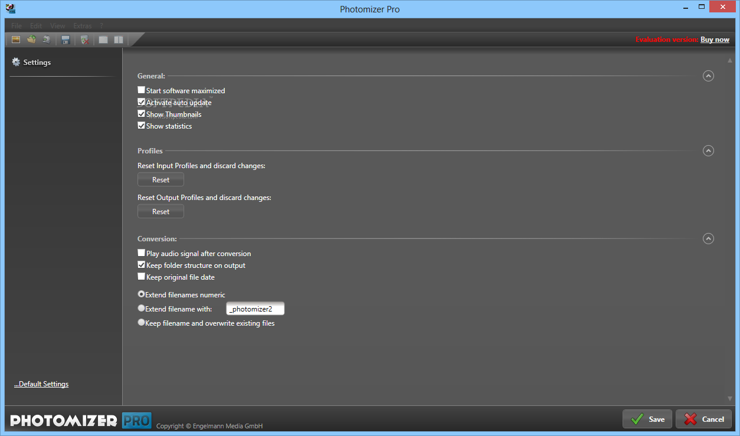
Task: Click the open folder toolbar icon
Action: click(31, 40)
